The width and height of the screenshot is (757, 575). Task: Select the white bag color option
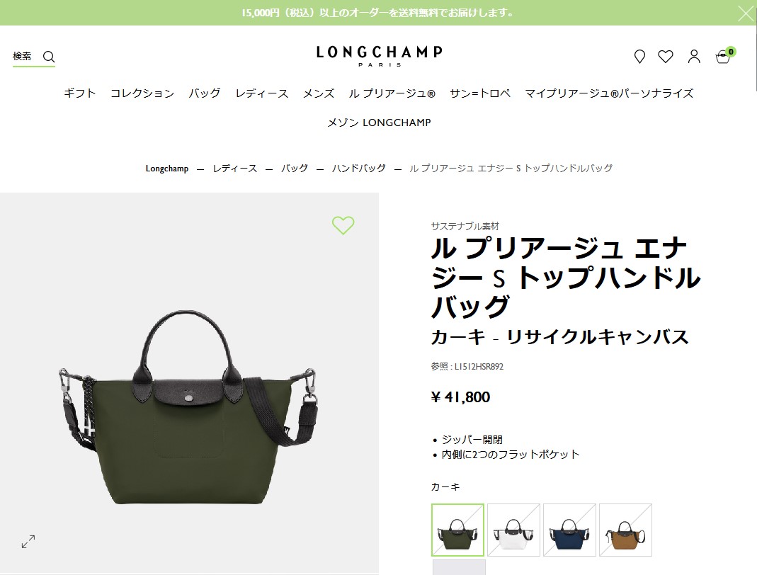pyautogui.click(x=513, y=530)
